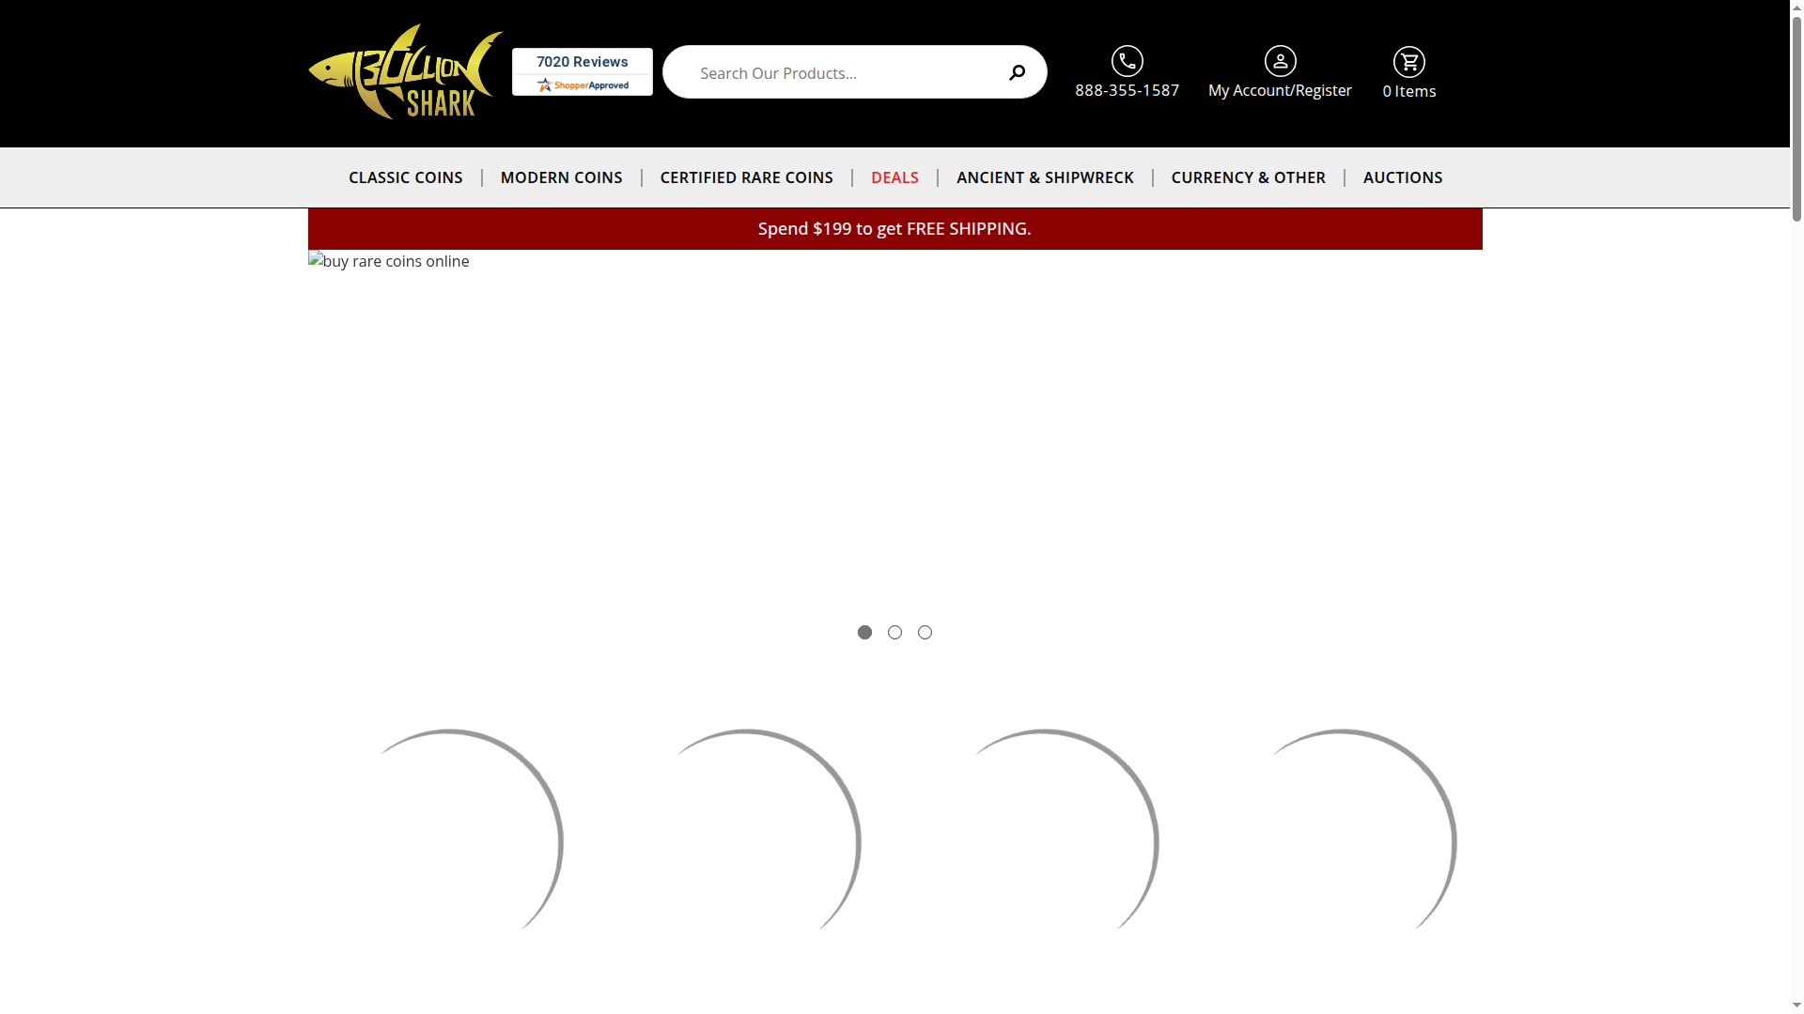
Task: Expand the Classic Coins category
Action: pos(405,177)
